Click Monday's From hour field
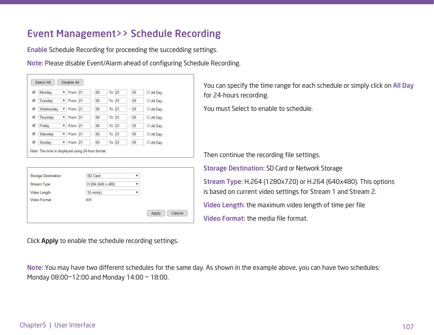Screen dimensions: 434x335 click(84, 92)
